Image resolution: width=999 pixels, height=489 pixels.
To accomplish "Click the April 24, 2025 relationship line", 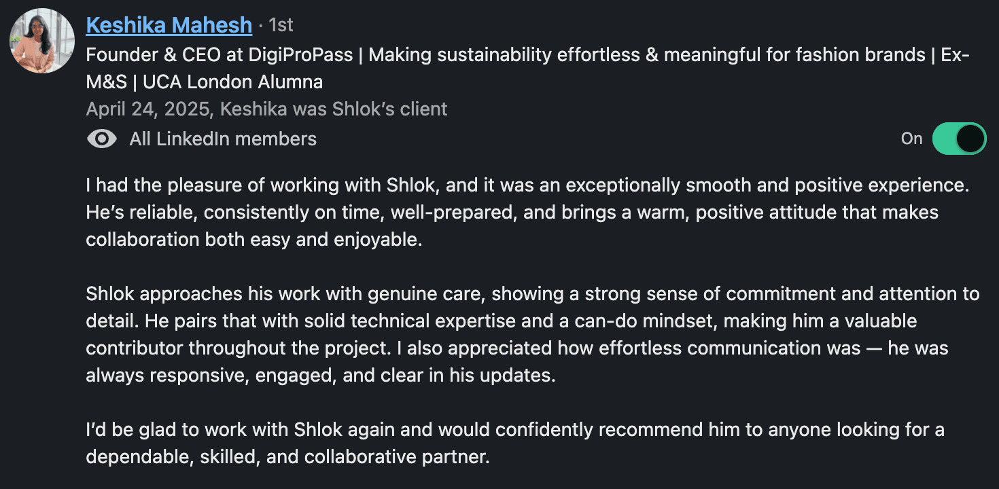I will click(x=265, y=109).
